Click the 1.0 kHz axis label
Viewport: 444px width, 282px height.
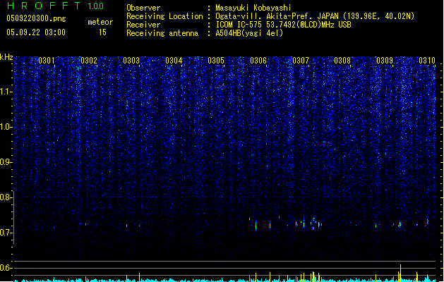pos(6,127)
